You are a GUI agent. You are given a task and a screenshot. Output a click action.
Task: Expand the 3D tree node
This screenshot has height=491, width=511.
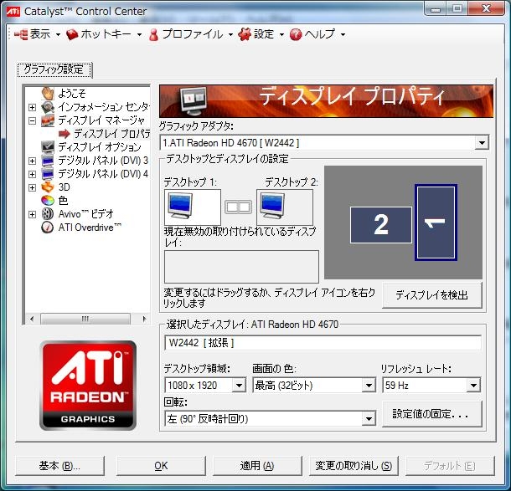click(32, 187)
